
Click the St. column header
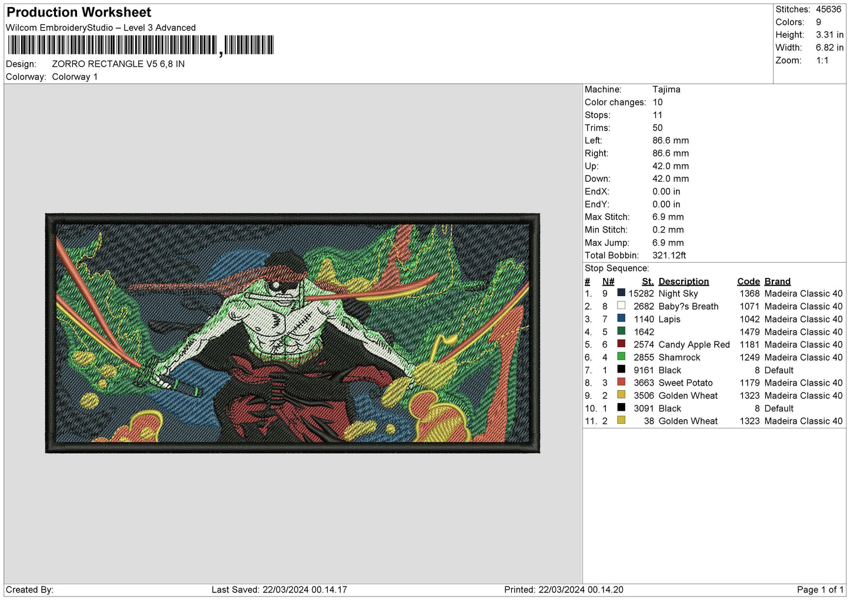pyautogui.click(x=648, y=281)
